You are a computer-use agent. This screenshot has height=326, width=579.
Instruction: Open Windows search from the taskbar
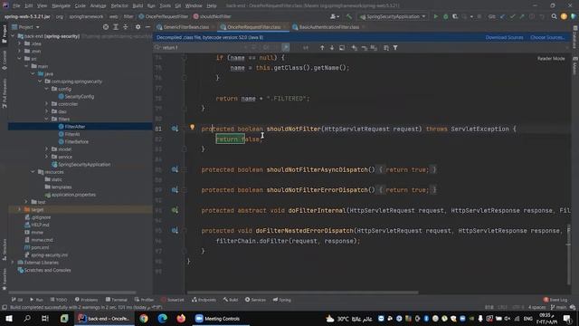coord(27,319)
